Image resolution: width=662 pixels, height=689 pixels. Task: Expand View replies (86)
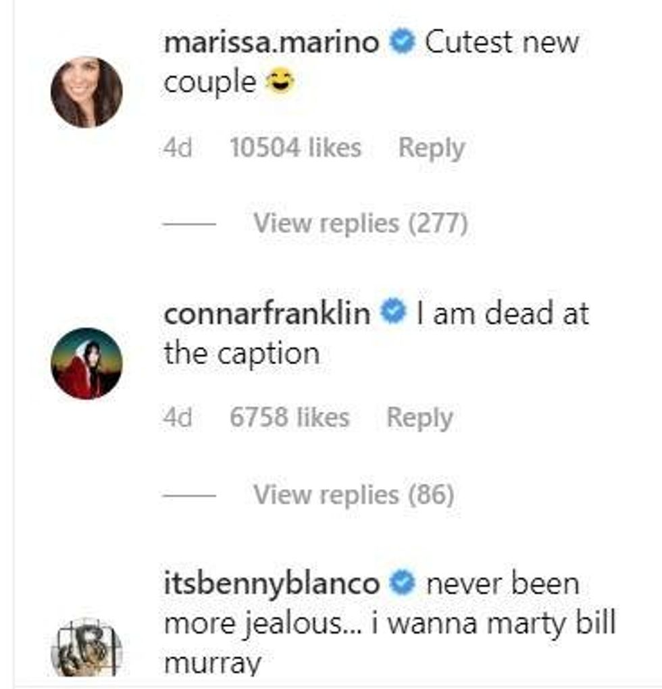(353, 495)
